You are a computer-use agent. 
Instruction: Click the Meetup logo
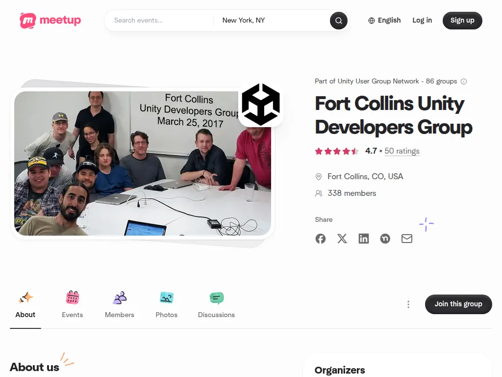50,21
